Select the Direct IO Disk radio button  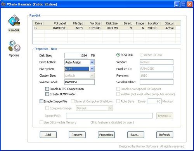pyautogui.click(x=141, y=55)
